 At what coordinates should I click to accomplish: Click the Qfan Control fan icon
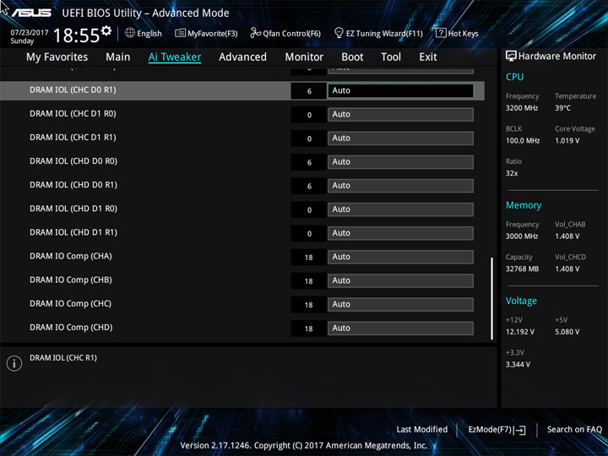(255, 33)
